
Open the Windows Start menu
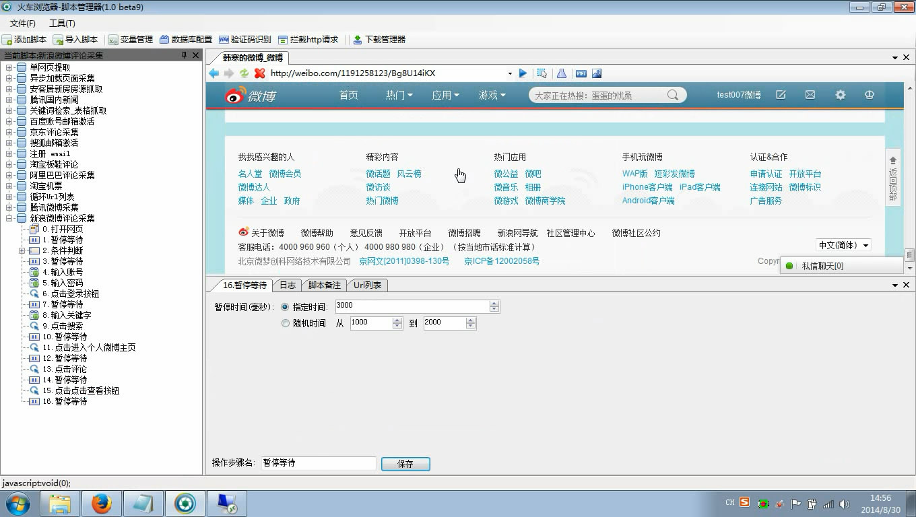18,504
